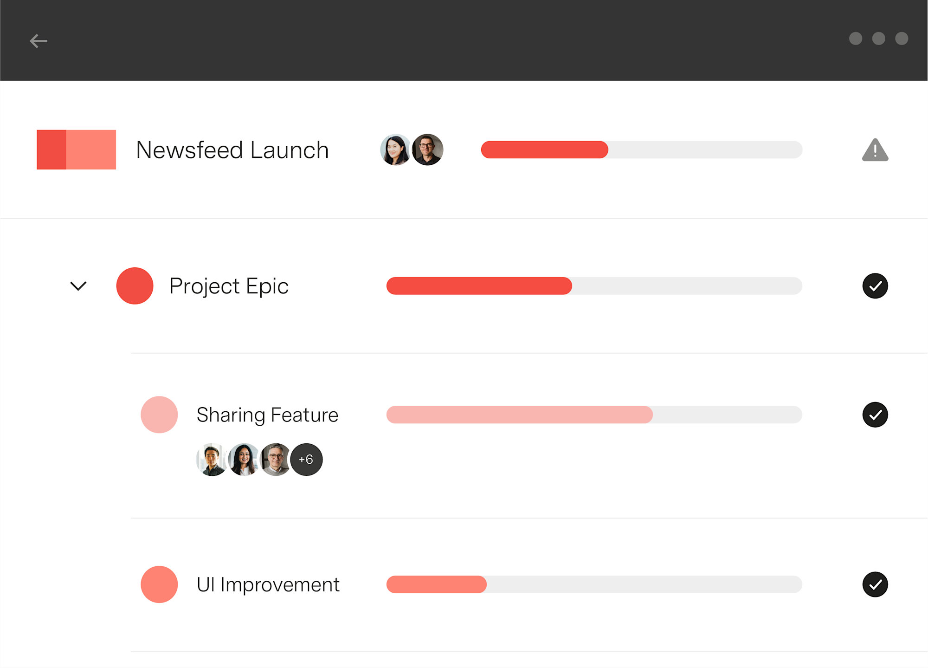
Task: Open the +6 more members badge
Action: (x=306, y=460)
